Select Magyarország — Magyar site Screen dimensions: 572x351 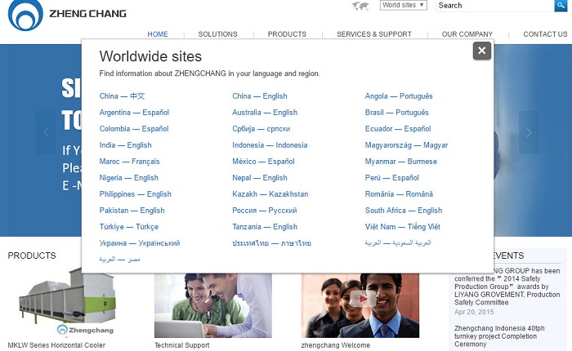(x=406, y=145)
